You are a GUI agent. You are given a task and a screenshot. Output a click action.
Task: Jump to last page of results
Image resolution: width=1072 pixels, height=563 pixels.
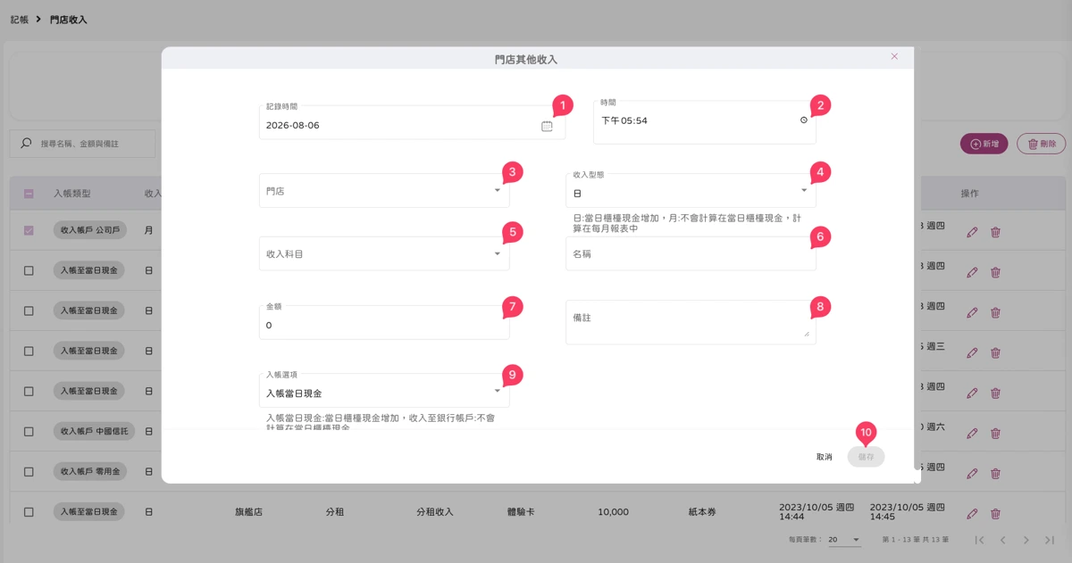[1050, 540]
